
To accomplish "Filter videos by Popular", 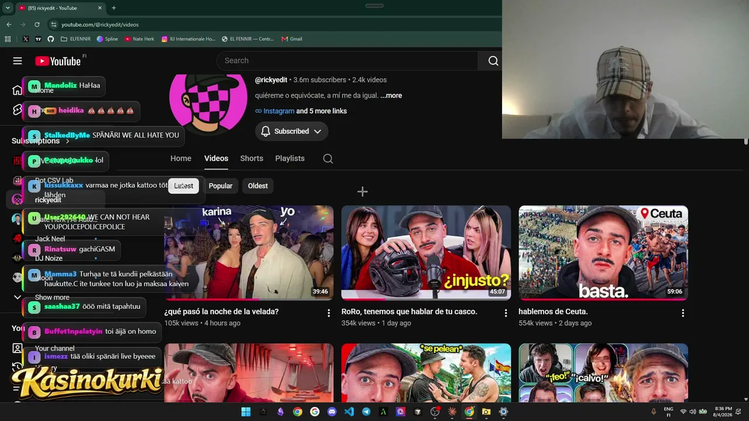I will pos(221,186).
